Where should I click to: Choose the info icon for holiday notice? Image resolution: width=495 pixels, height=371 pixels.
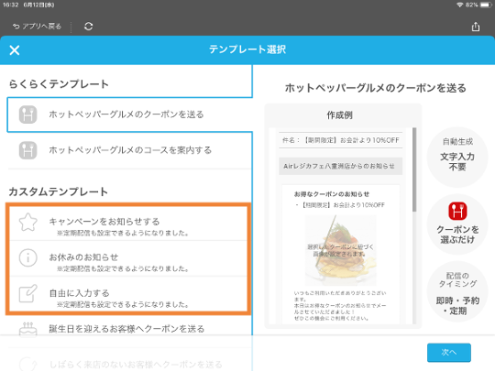click(x=27, y=257)
